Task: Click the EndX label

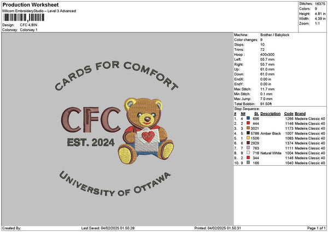Action: point(239,79)
